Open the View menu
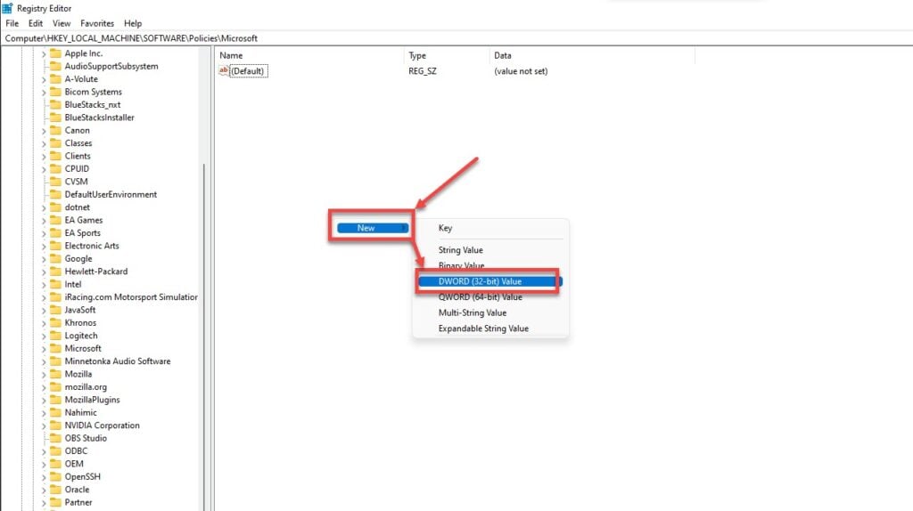The width and height of the screenshot is (913, 511). [62, 23]
